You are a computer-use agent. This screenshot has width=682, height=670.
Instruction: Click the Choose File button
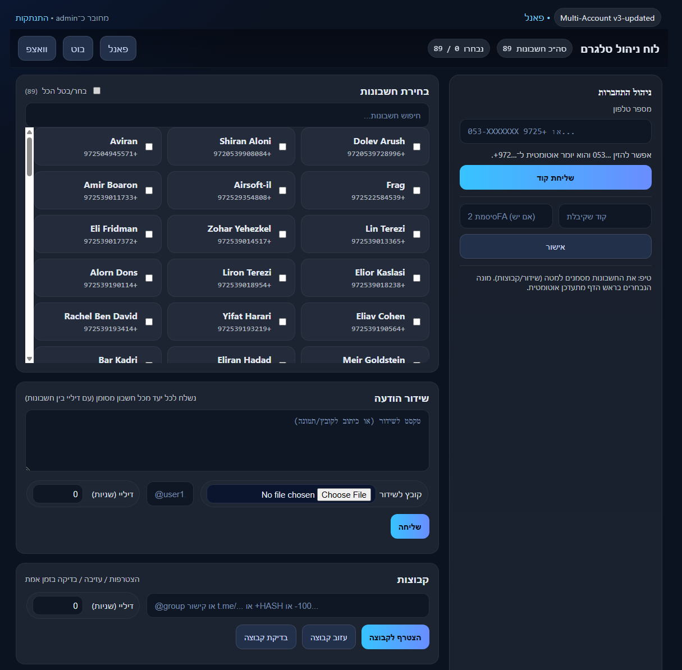(x=344, y=495)
